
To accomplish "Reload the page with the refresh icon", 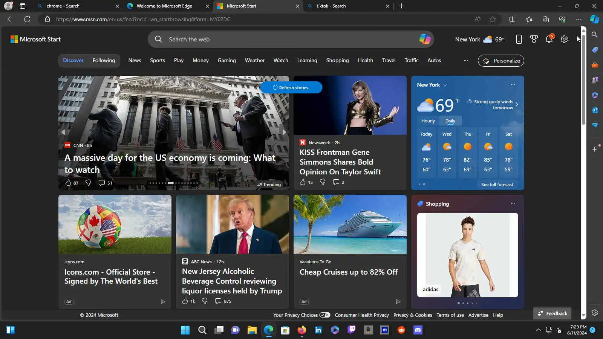I will click(x=27, y=19).
